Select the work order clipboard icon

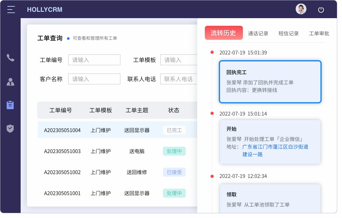(10, 105)
